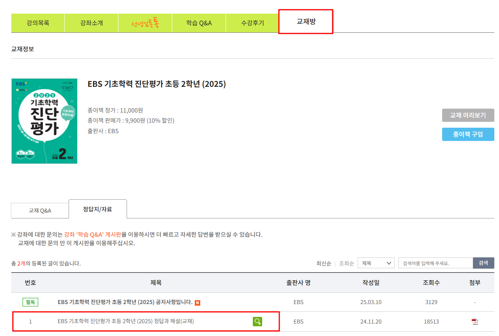Switch to the 강의목록 tab

[x=38, y=23]
